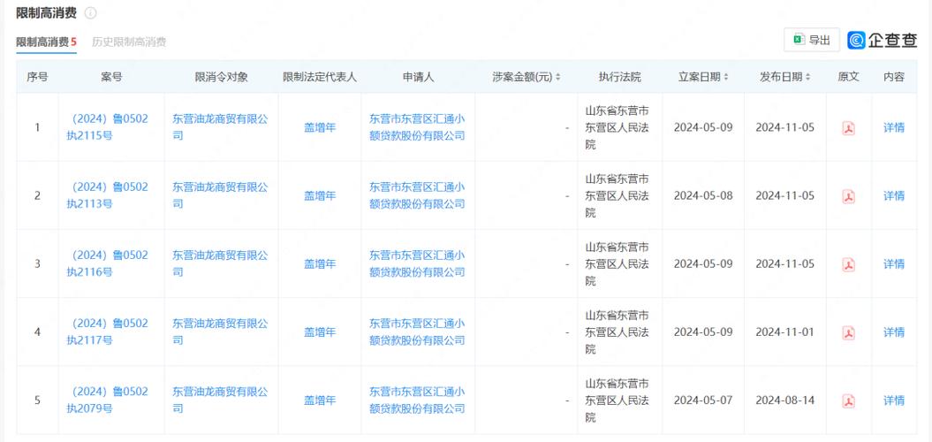Click court name in row of 执2115号

[x=617, y=127]
